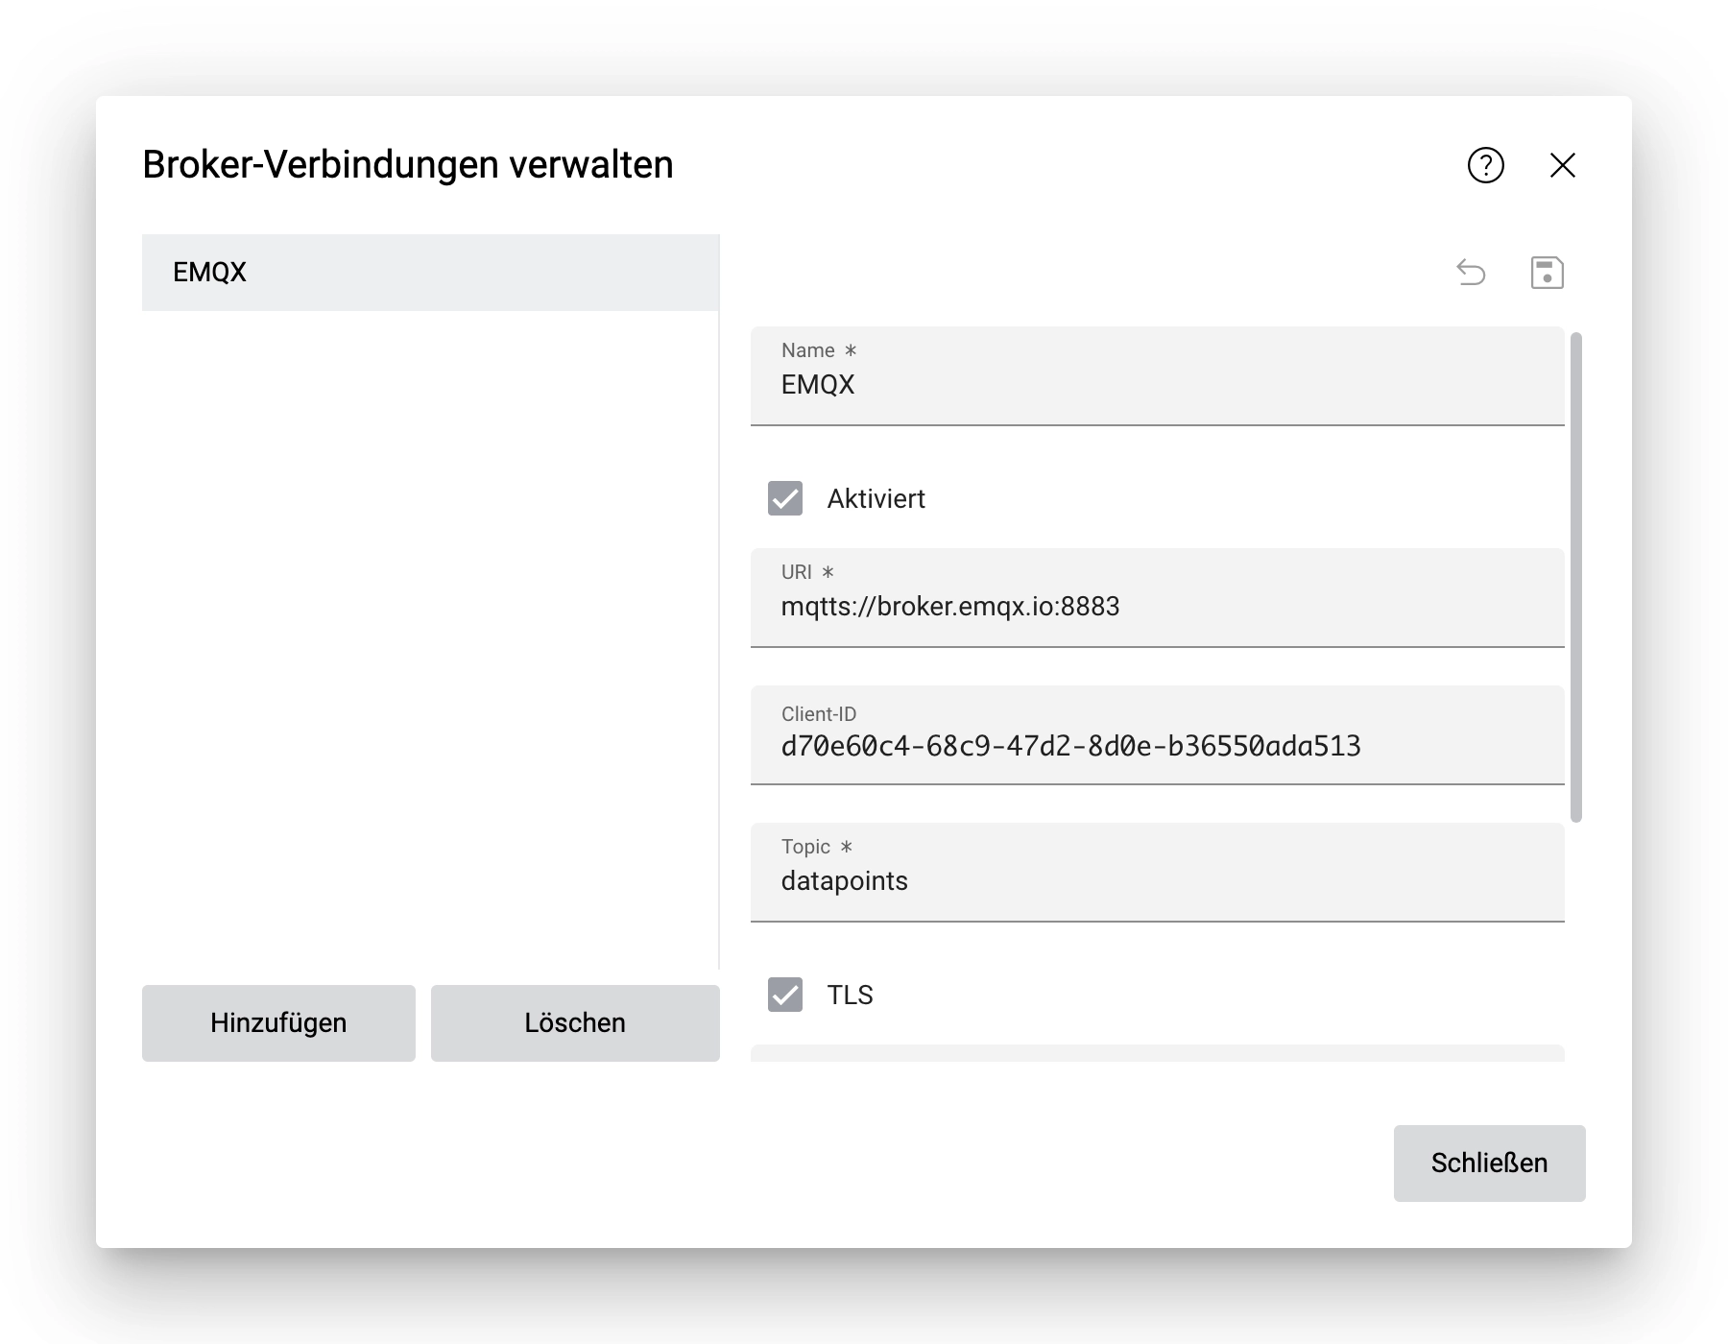Toggle activation by clicking the Aktiviert label
1728x1344 pixels.
[x=876, y=498]
